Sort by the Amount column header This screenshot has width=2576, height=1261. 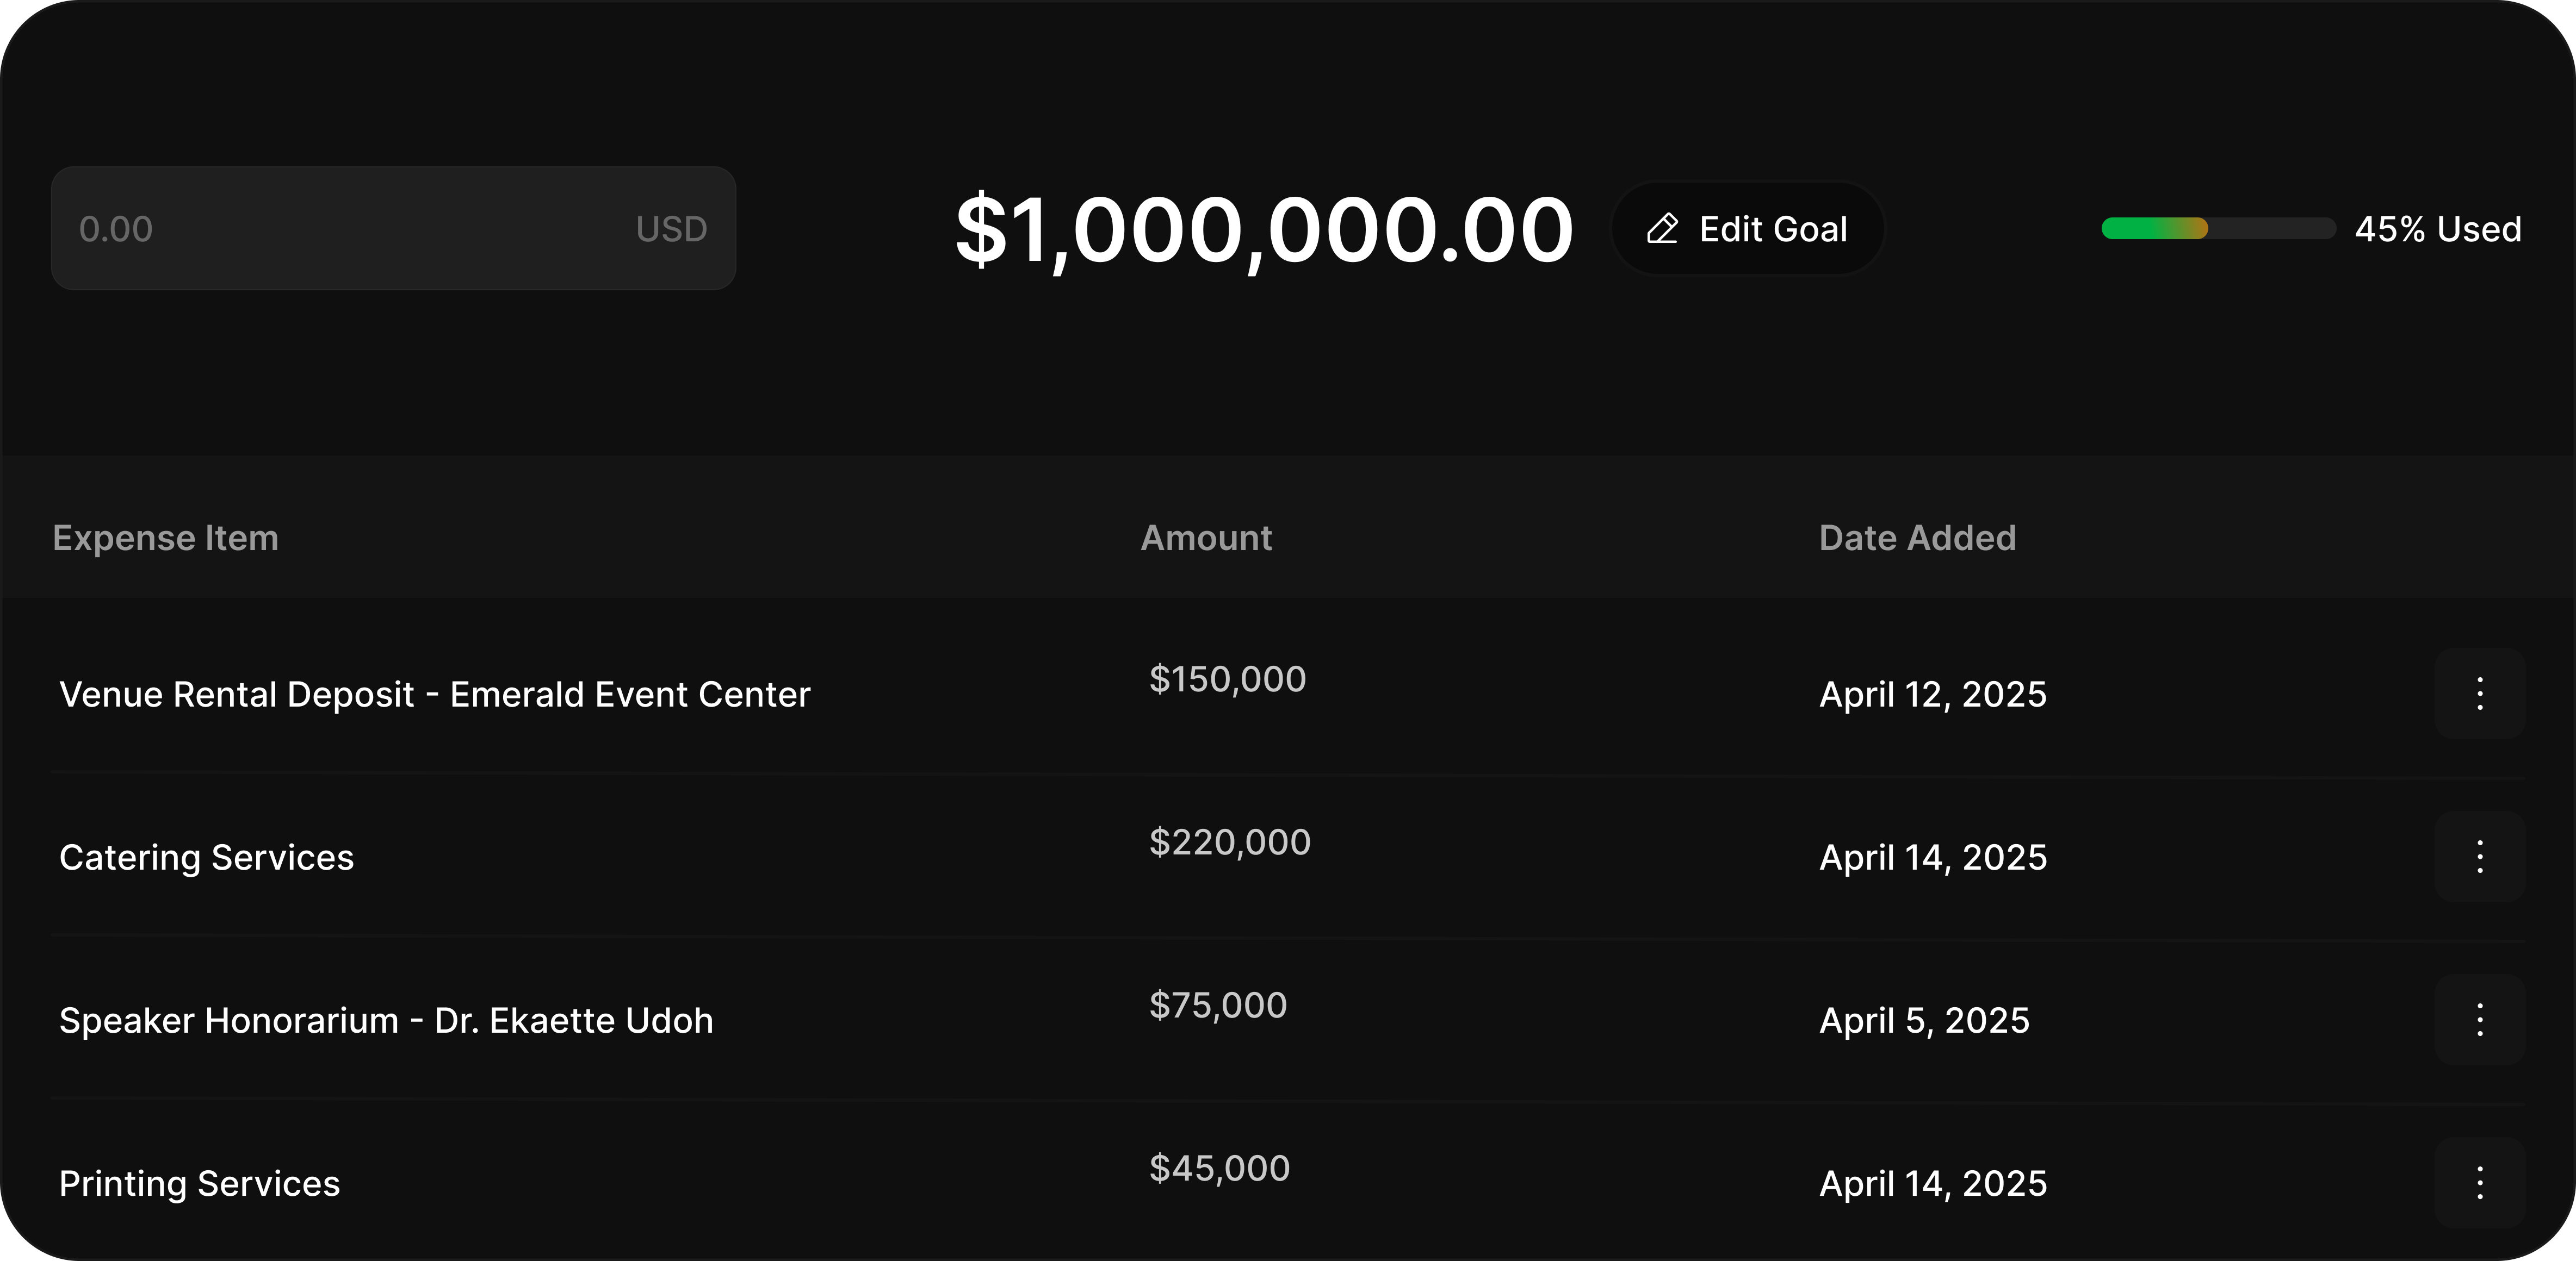pyautogui.click(x=1206, y=538)
